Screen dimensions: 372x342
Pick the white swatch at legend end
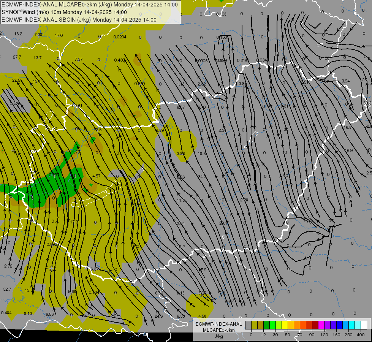[364, 325]
